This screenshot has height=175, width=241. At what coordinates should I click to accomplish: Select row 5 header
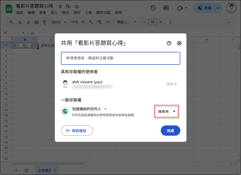[6, 67]
